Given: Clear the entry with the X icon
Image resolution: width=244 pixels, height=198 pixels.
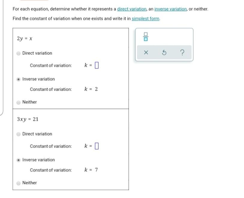Looking at the screenshot, I should tap(146, 53).
